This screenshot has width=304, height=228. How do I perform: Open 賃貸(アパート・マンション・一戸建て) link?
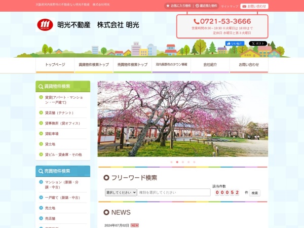tap(64, 100)
